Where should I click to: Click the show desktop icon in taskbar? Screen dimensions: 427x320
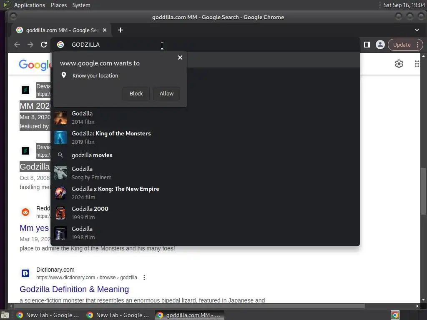point(5,315)
